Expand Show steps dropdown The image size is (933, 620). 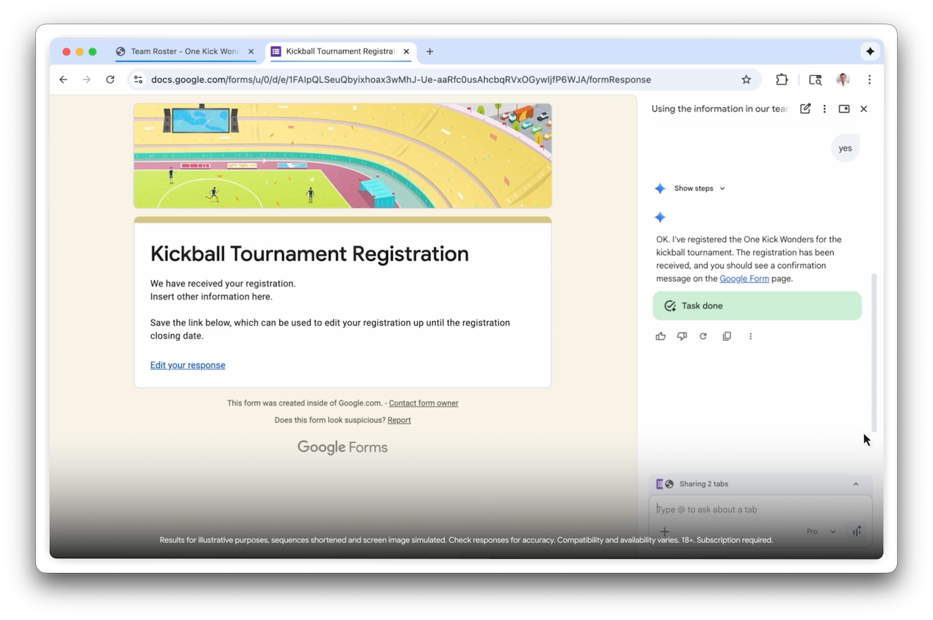click(700, 189)
